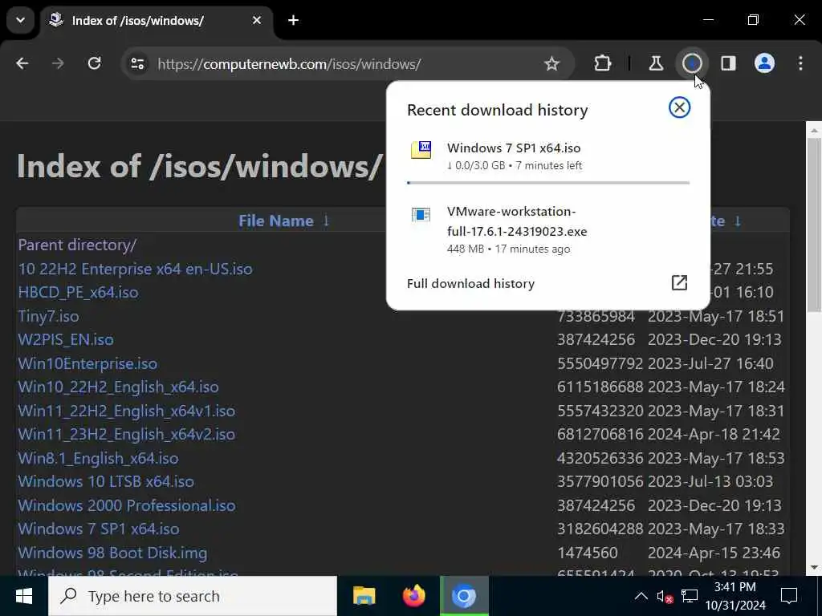Click the Windows 7 SP1 x64.iso link in listing
Screen dimensions: 822x616
[99, 529]
